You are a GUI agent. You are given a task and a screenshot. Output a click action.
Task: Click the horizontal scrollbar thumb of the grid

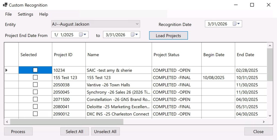coord(66,122)
